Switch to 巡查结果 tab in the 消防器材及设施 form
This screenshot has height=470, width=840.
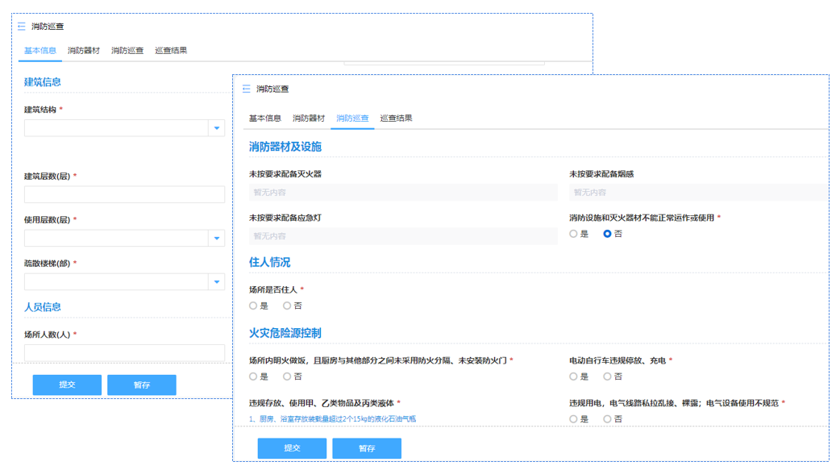[x=396, y=119]
